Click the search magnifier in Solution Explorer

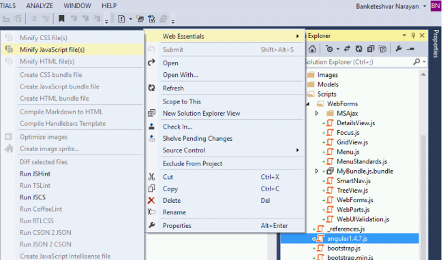tap(416, 62)
